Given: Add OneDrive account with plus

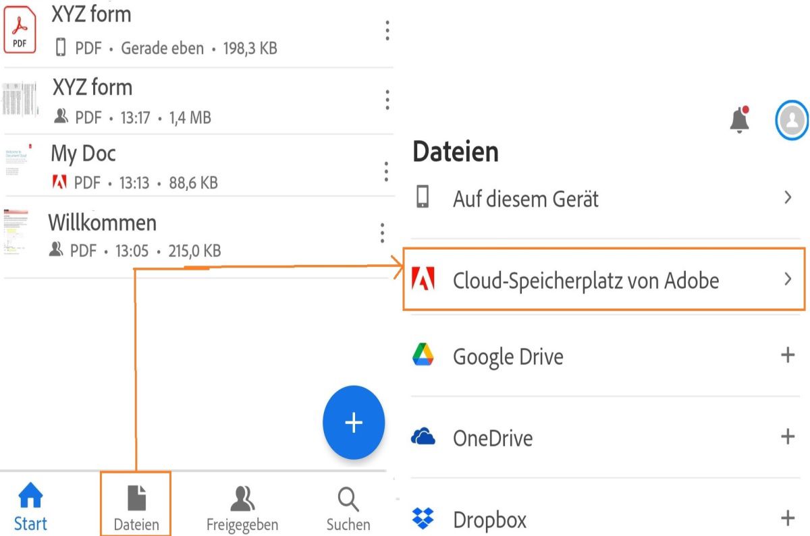Looking at the screenshot, I should pyautogui.click(x=787, y=436).
